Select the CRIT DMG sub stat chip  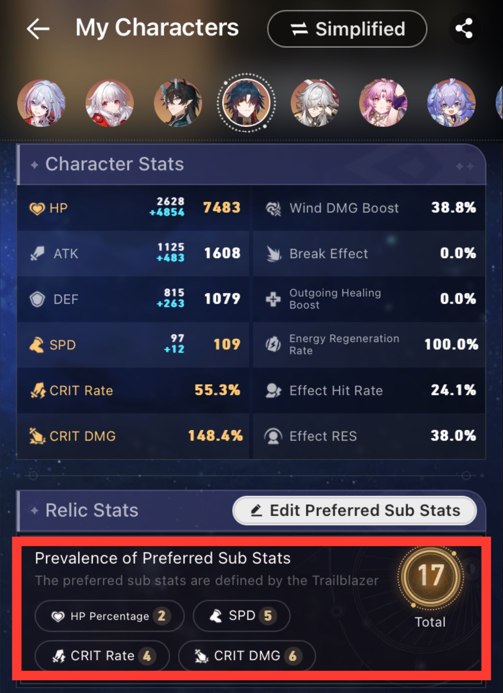pos(247,656)
